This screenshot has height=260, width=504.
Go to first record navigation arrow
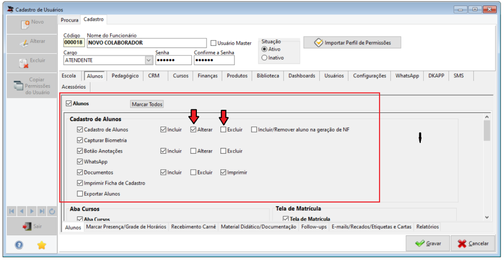(12, 211)
